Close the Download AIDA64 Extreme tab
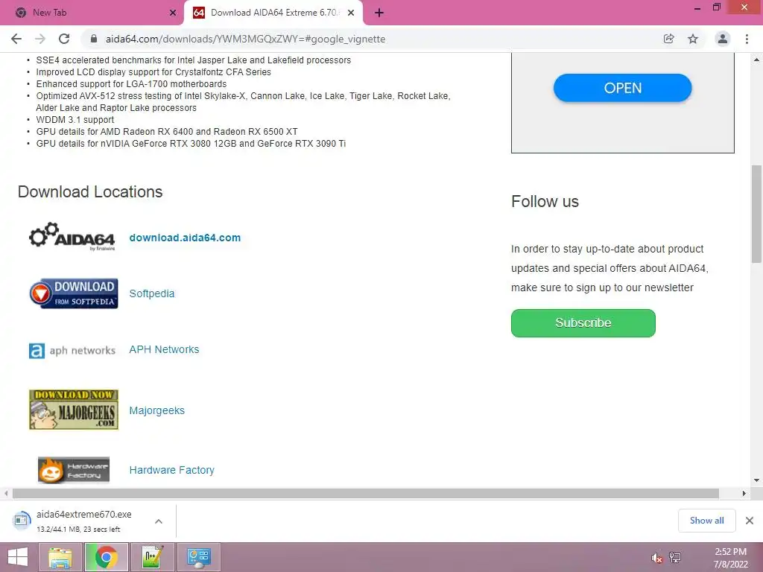Screen dimensions: 763x572 click(351, 13)
